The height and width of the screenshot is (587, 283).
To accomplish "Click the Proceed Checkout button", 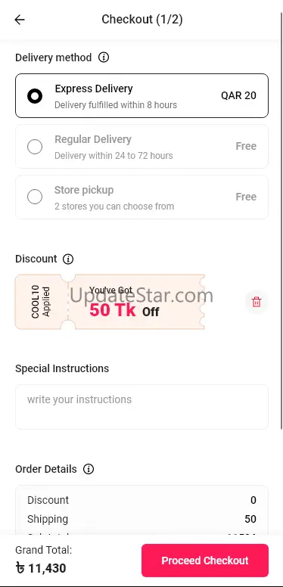I will (205, 560).
